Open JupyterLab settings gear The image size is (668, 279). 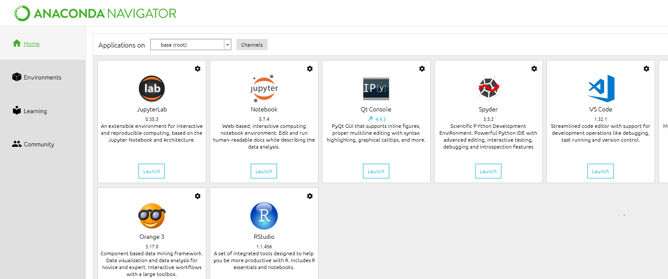click(198, 69)
